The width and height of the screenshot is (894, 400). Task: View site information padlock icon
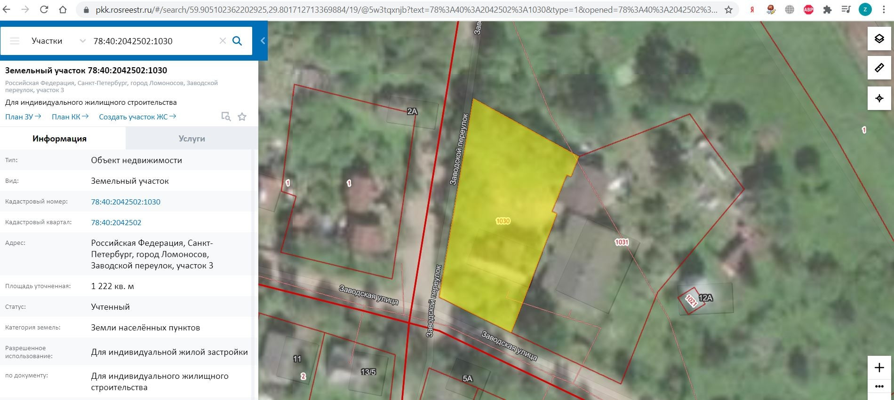tap(86, 10)
